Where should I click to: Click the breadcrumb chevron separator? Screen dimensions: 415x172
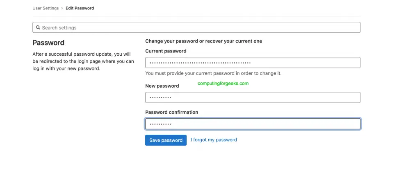tap(62, 8)
